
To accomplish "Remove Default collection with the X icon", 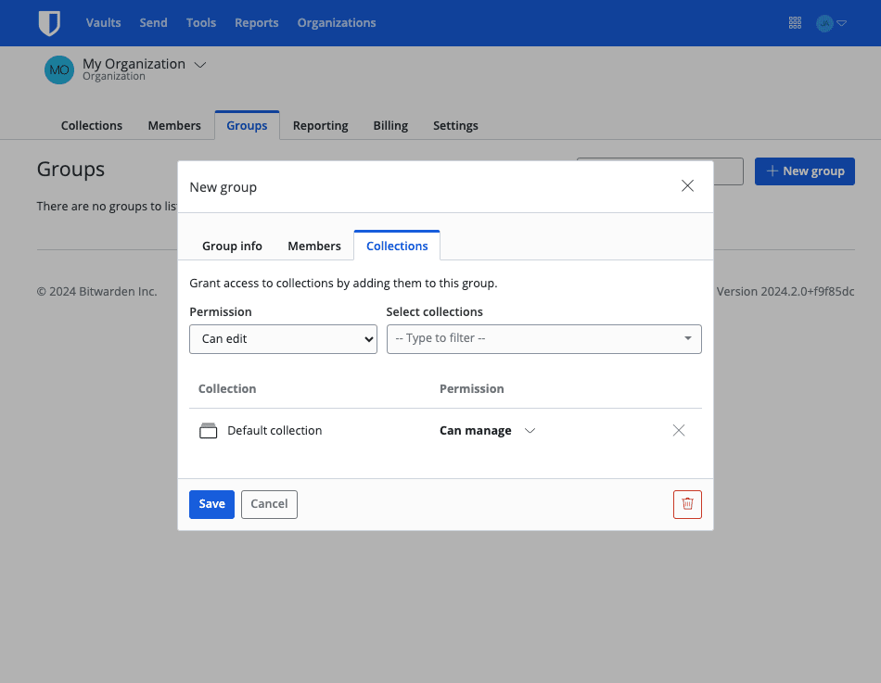I will coord(678,430).
